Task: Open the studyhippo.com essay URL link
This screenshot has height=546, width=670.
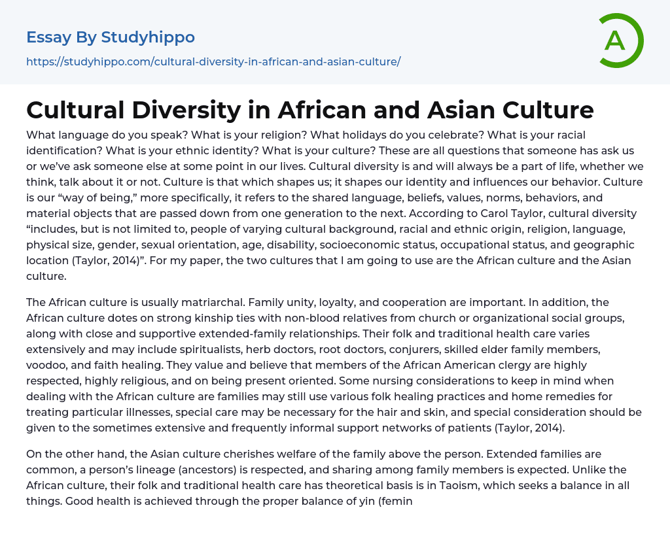Action: pyautogui.click(x=213, y=61)
